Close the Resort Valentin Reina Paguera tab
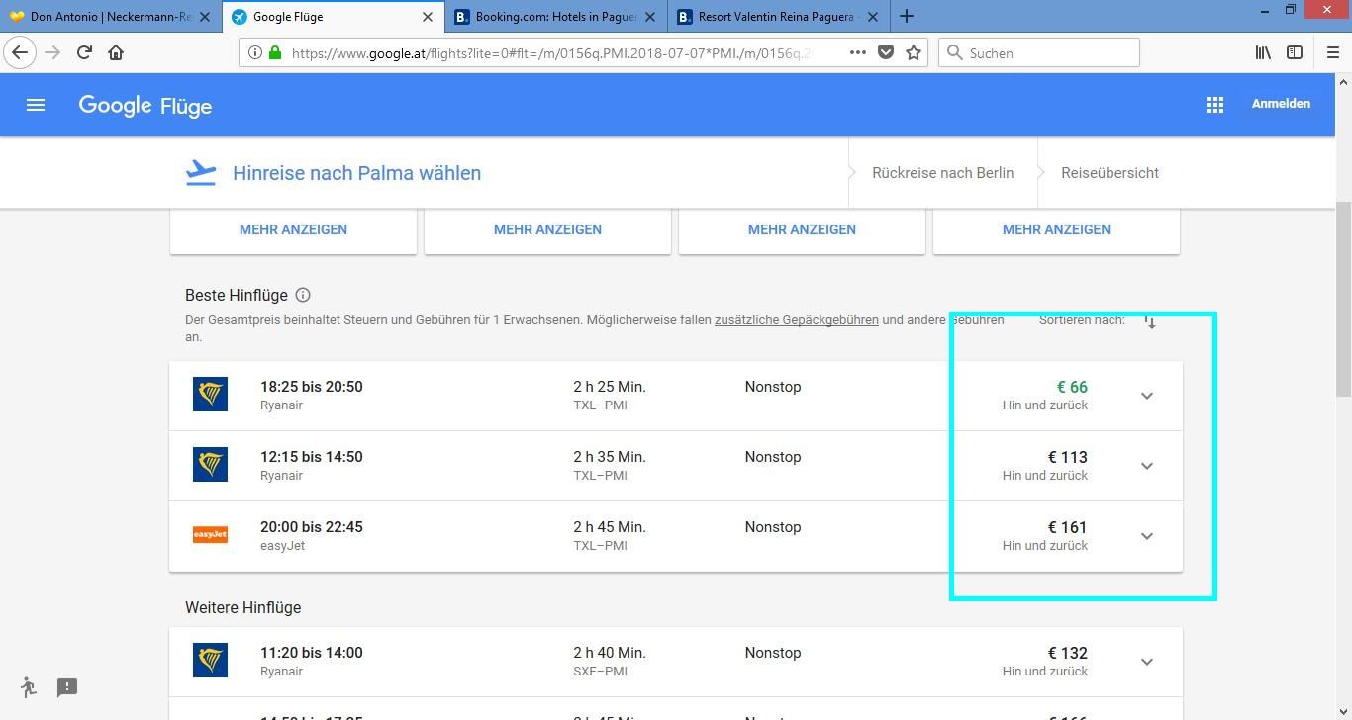Viewport: 1352px width, 720px height. tap(872, 17)
